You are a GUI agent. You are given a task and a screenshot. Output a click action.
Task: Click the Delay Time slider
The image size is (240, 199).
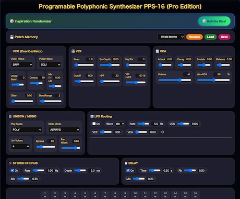click(x=154, y=170)
